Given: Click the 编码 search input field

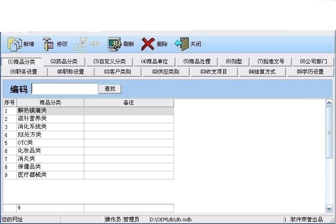Looking at the screenshot, I should (x=65, y=89).
